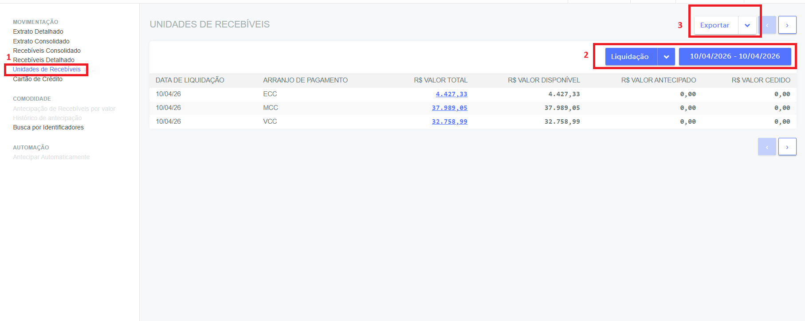Navigate to Cartão de Crédito
Image resolution: width=805 pixels, height=321 pixels.
pos(38,79)
